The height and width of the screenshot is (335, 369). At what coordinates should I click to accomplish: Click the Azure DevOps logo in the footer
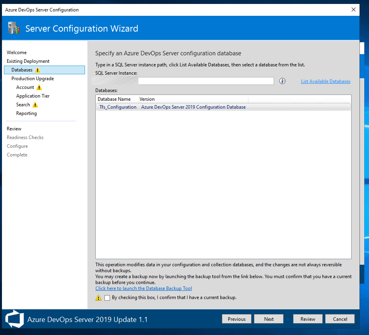(15, 319)
